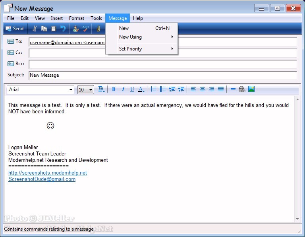Align text right
Screen dimensions: 305x237
coord(212,89)
